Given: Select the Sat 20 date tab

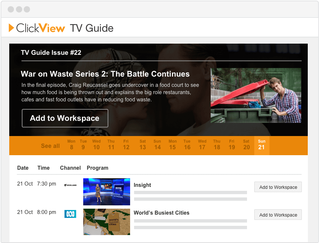Looking at the screenshot, I should click(x=246, y=145).
